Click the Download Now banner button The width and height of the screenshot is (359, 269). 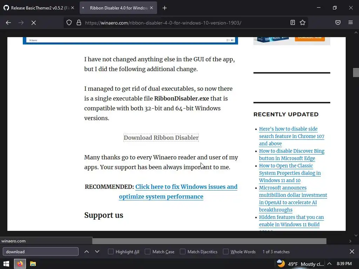pos(310,39)
